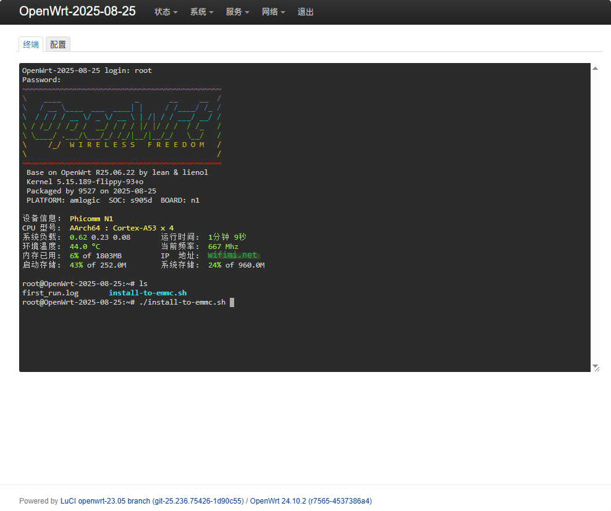Click the first_run.log file name
611x511 pixels.
pos(50,293)
